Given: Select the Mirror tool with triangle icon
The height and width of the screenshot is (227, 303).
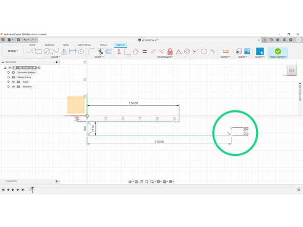Looking at the screenshot, I should (64, 52).
